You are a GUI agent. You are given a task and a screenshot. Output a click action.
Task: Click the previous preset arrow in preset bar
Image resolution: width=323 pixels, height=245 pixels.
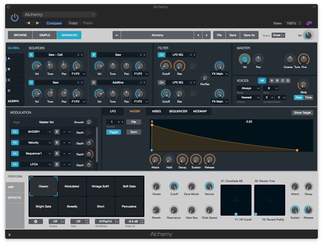[198, 35]
